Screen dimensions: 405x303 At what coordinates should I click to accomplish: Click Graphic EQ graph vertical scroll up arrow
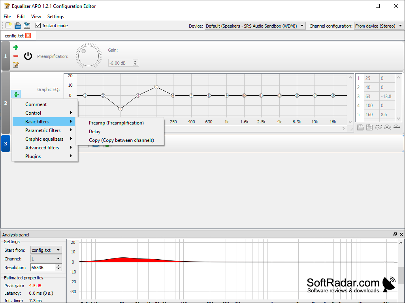click(350, 77)
